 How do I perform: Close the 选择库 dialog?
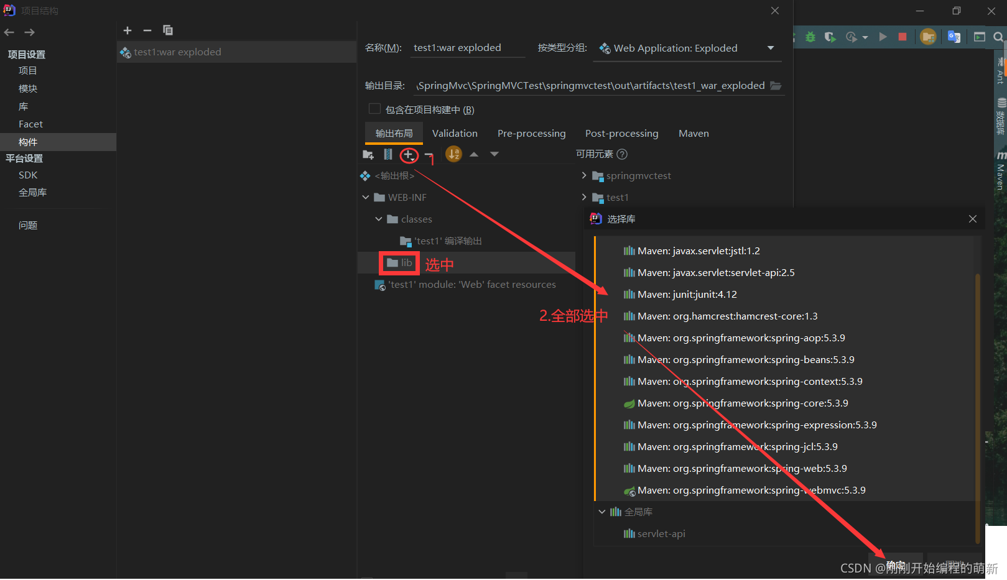(973, 219)
